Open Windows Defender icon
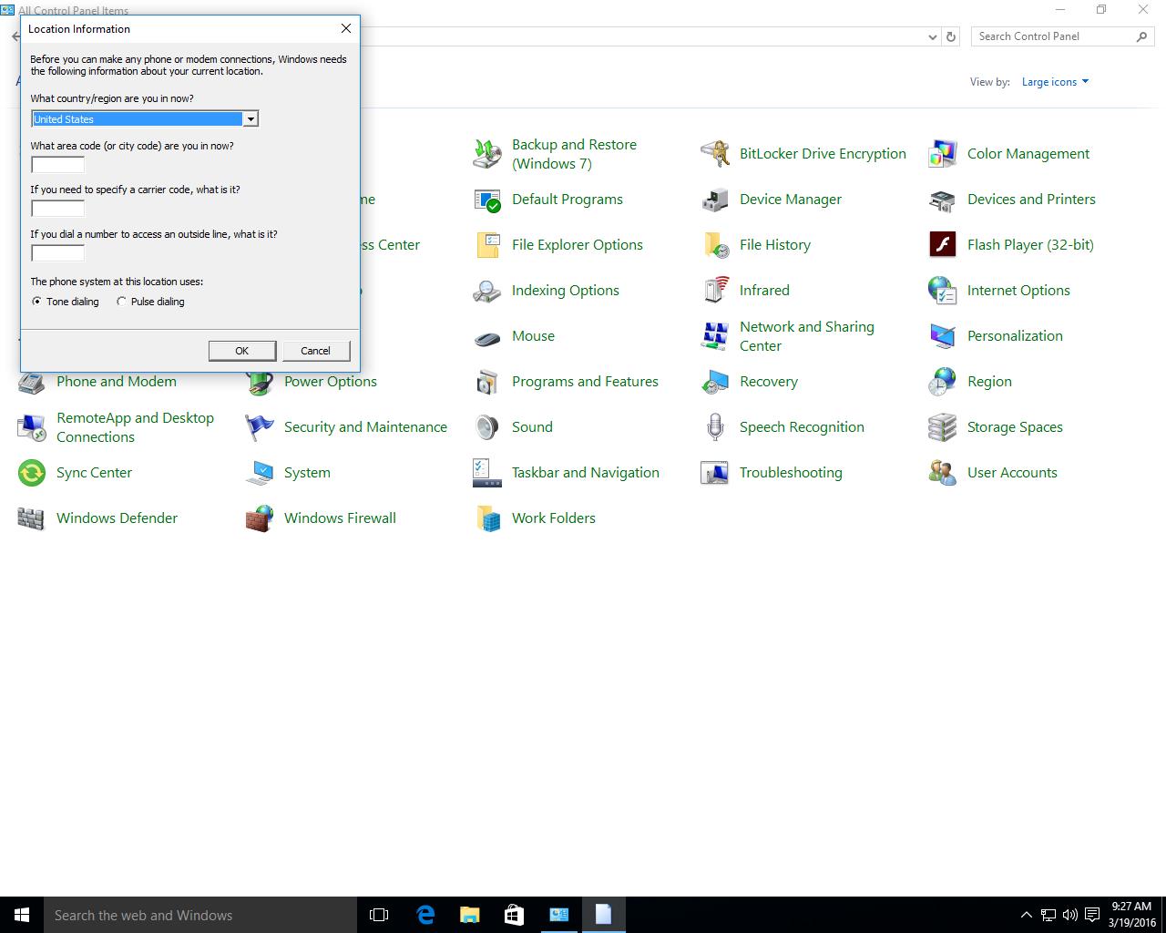 [x=32, y=518]
